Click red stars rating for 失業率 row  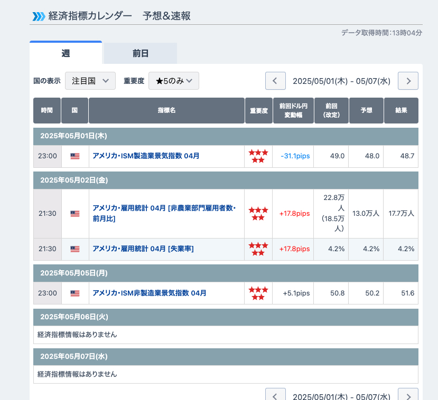[x=258, y=249]
